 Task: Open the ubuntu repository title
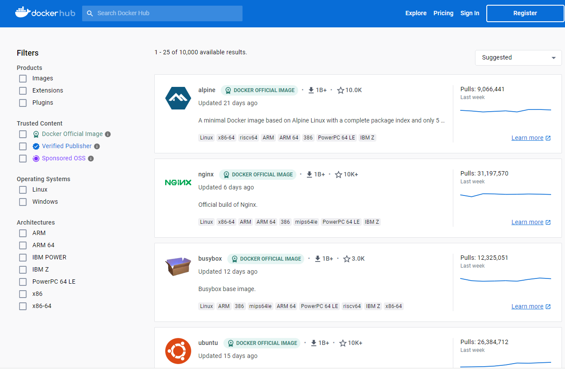pos(208,343)
